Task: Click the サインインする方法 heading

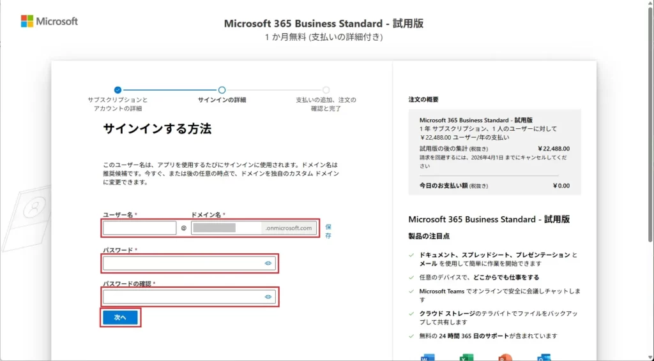Action: [x=157, y=129]
